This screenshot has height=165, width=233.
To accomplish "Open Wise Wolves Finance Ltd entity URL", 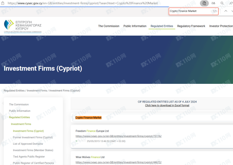I will 119,162.
